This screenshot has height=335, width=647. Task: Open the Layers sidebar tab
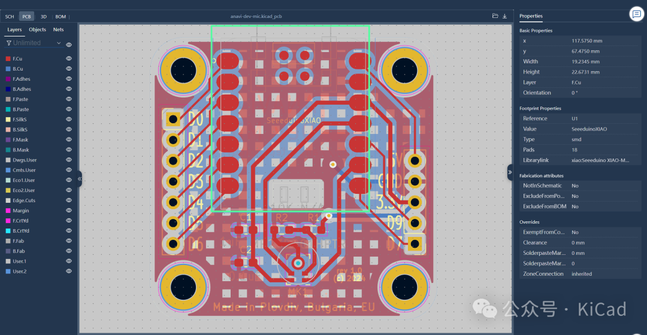pyautogui.click(x=14, y=30)
